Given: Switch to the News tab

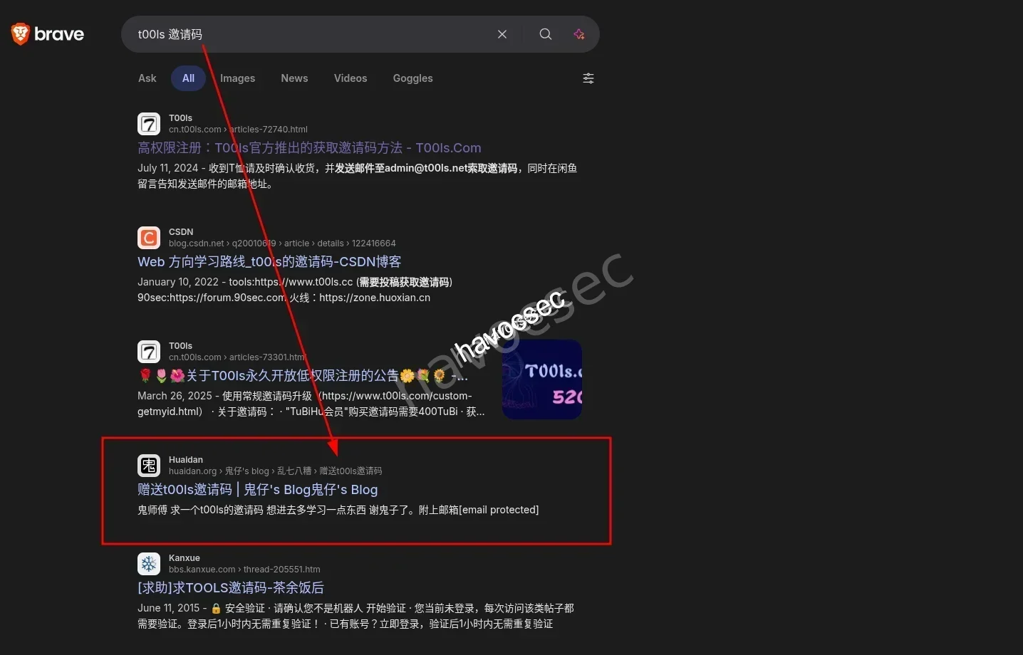Looking at the screenshot, I should click(294, 78).
